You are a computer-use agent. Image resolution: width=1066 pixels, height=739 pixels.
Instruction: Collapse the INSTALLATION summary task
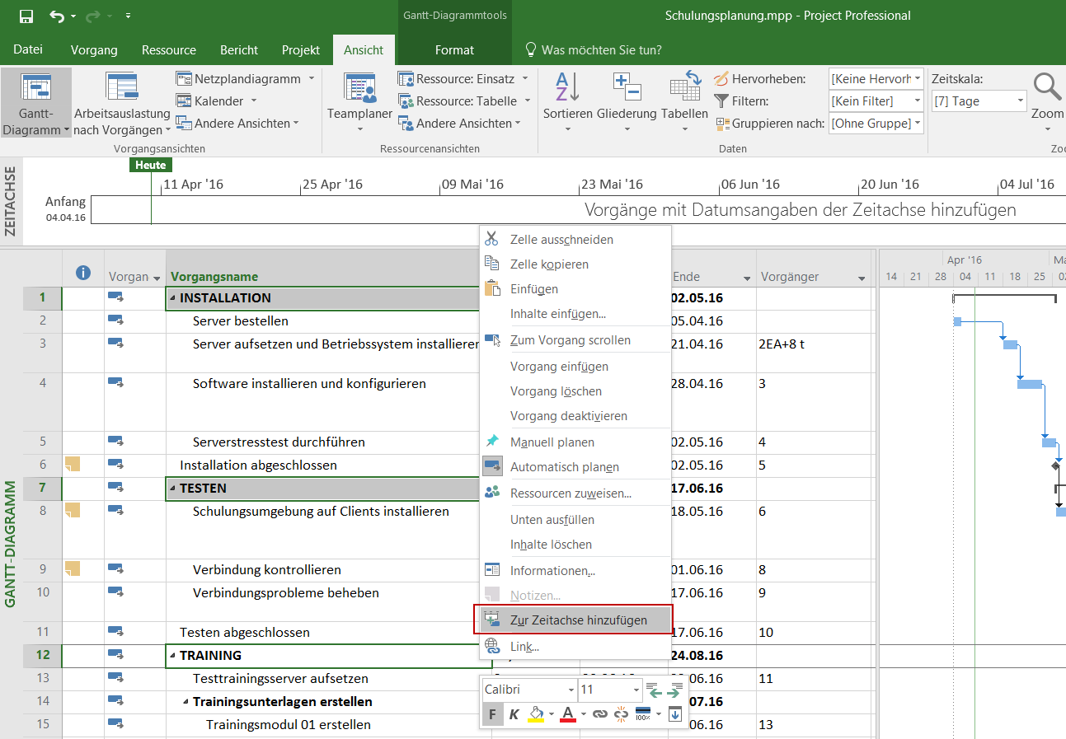coord(173,298)
